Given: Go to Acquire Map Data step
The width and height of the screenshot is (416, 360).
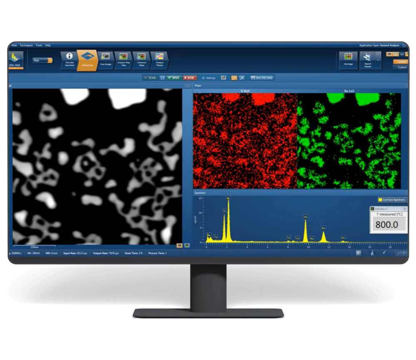Looking at the screenshot, I should point(124,60).
